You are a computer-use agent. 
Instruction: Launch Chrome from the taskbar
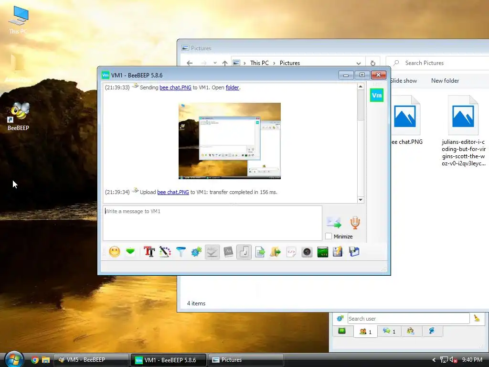35,360
